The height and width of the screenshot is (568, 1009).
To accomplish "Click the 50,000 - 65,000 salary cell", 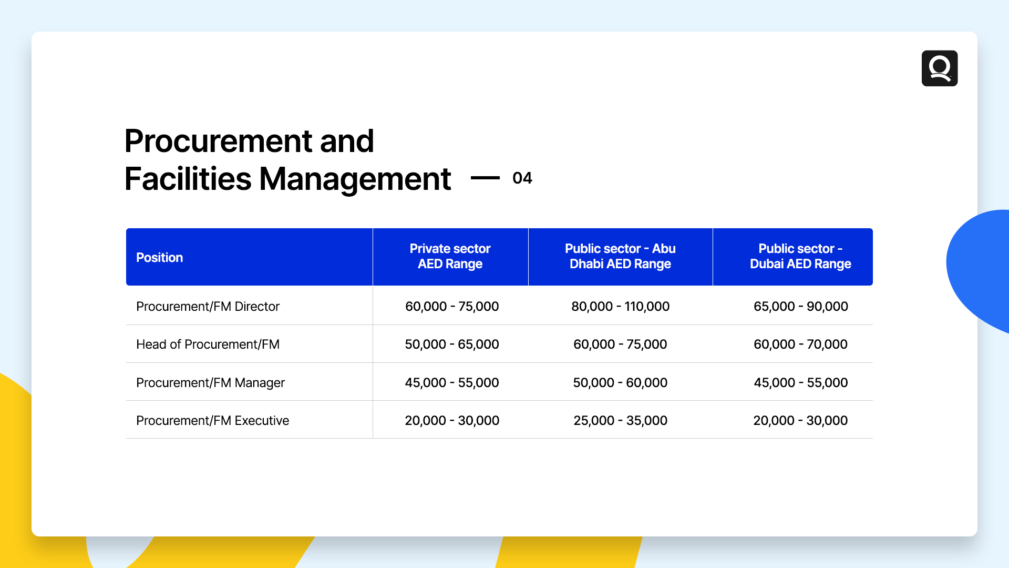I will (451, 344).
